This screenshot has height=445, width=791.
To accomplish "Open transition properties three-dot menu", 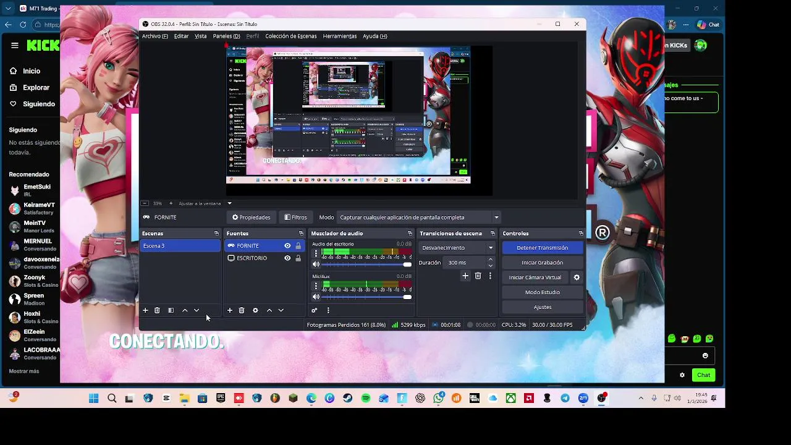I will pos(490,276).
